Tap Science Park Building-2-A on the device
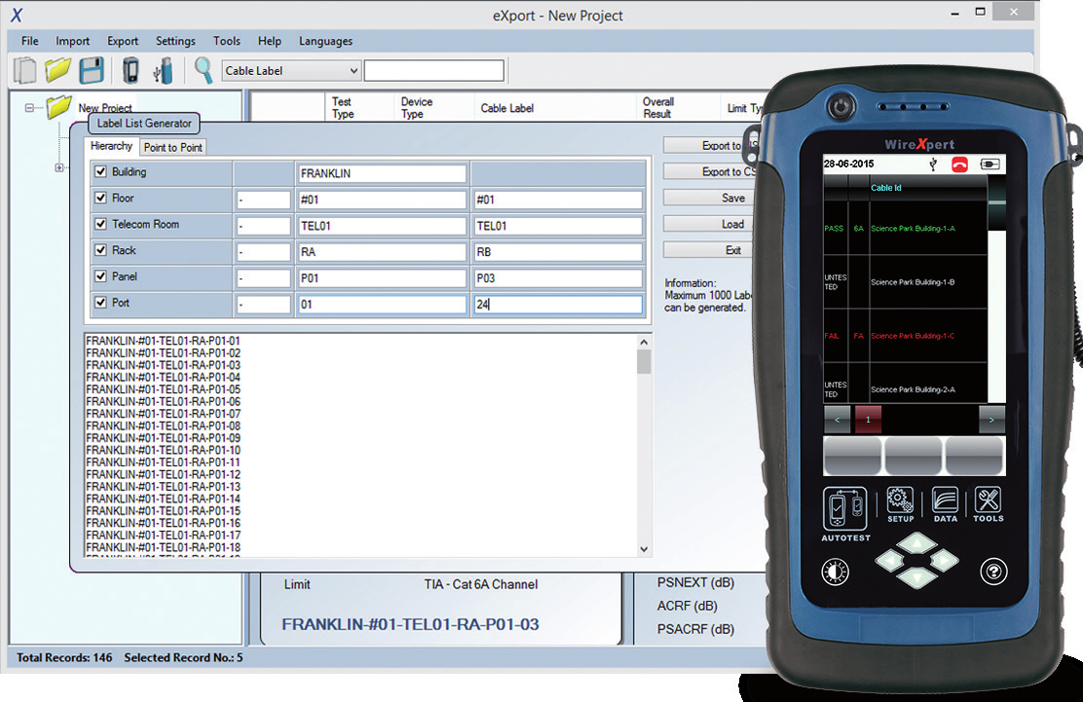The height and width of the screenshot is (702, 1083). point(913,389)
